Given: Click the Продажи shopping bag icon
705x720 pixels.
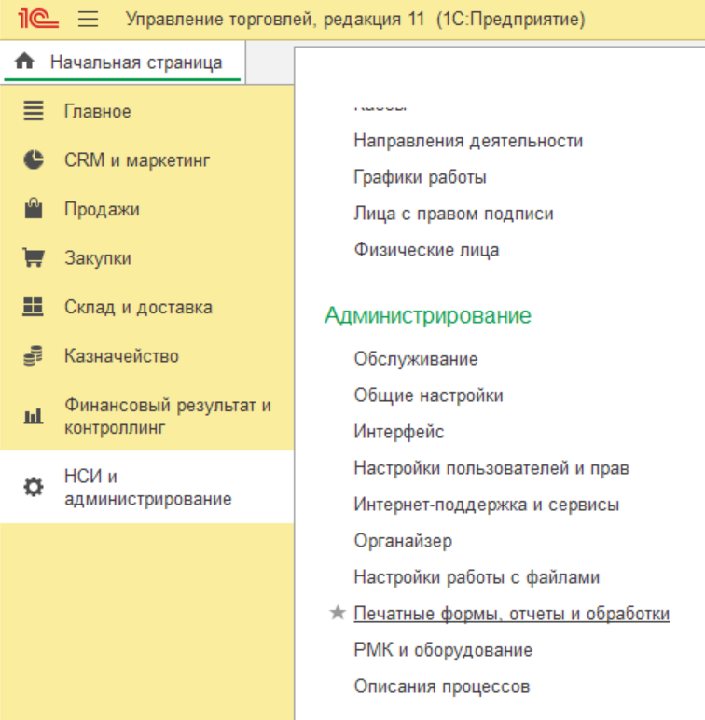Looking at the screenshot, I should [34, 209].
